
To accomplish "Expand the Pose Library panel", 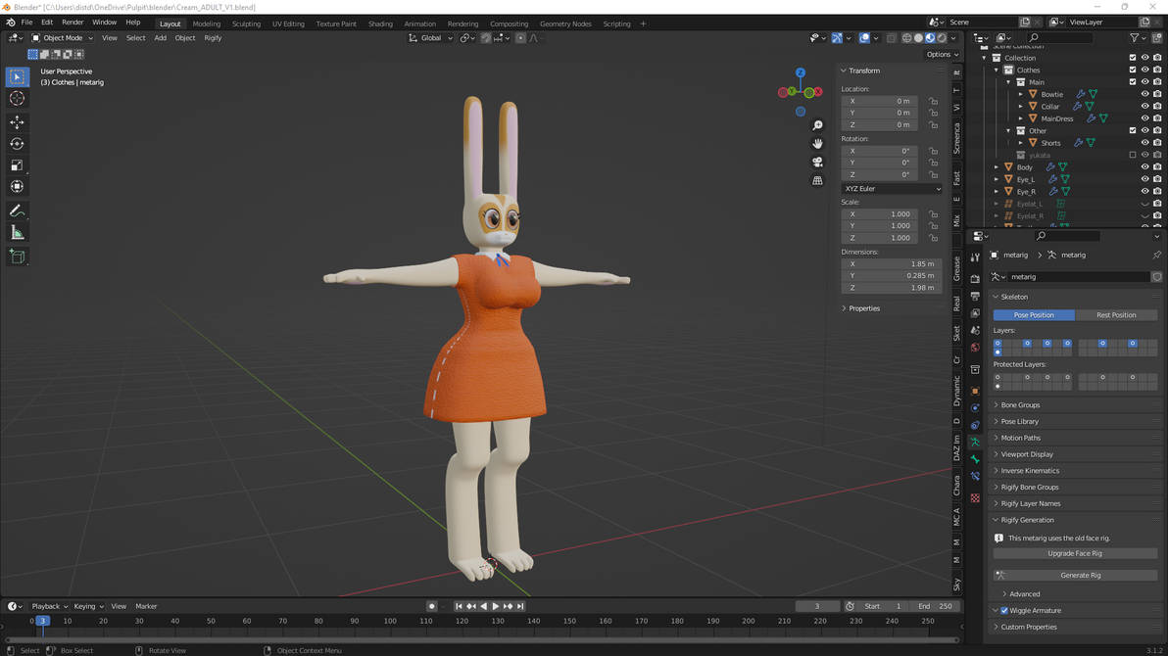I will click(1019, 421).
